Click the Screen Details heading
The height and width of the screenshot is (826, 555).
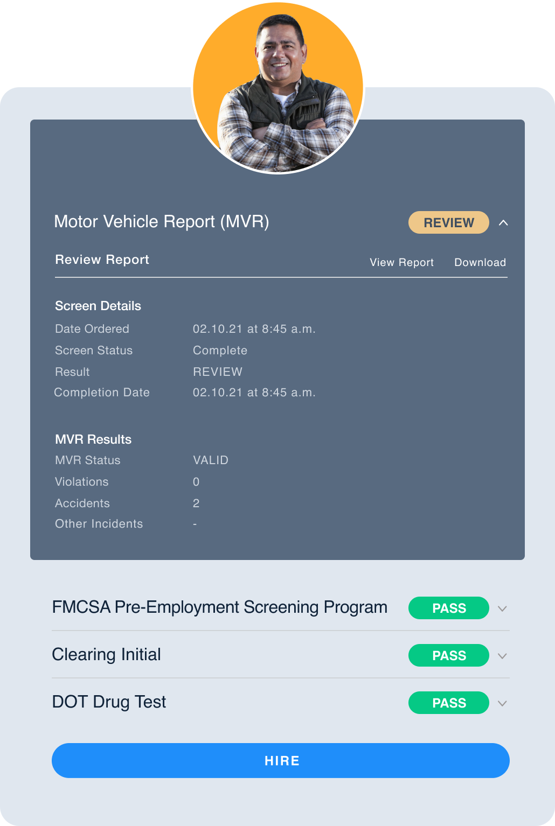pyautogui.click(x=98, y=306)
